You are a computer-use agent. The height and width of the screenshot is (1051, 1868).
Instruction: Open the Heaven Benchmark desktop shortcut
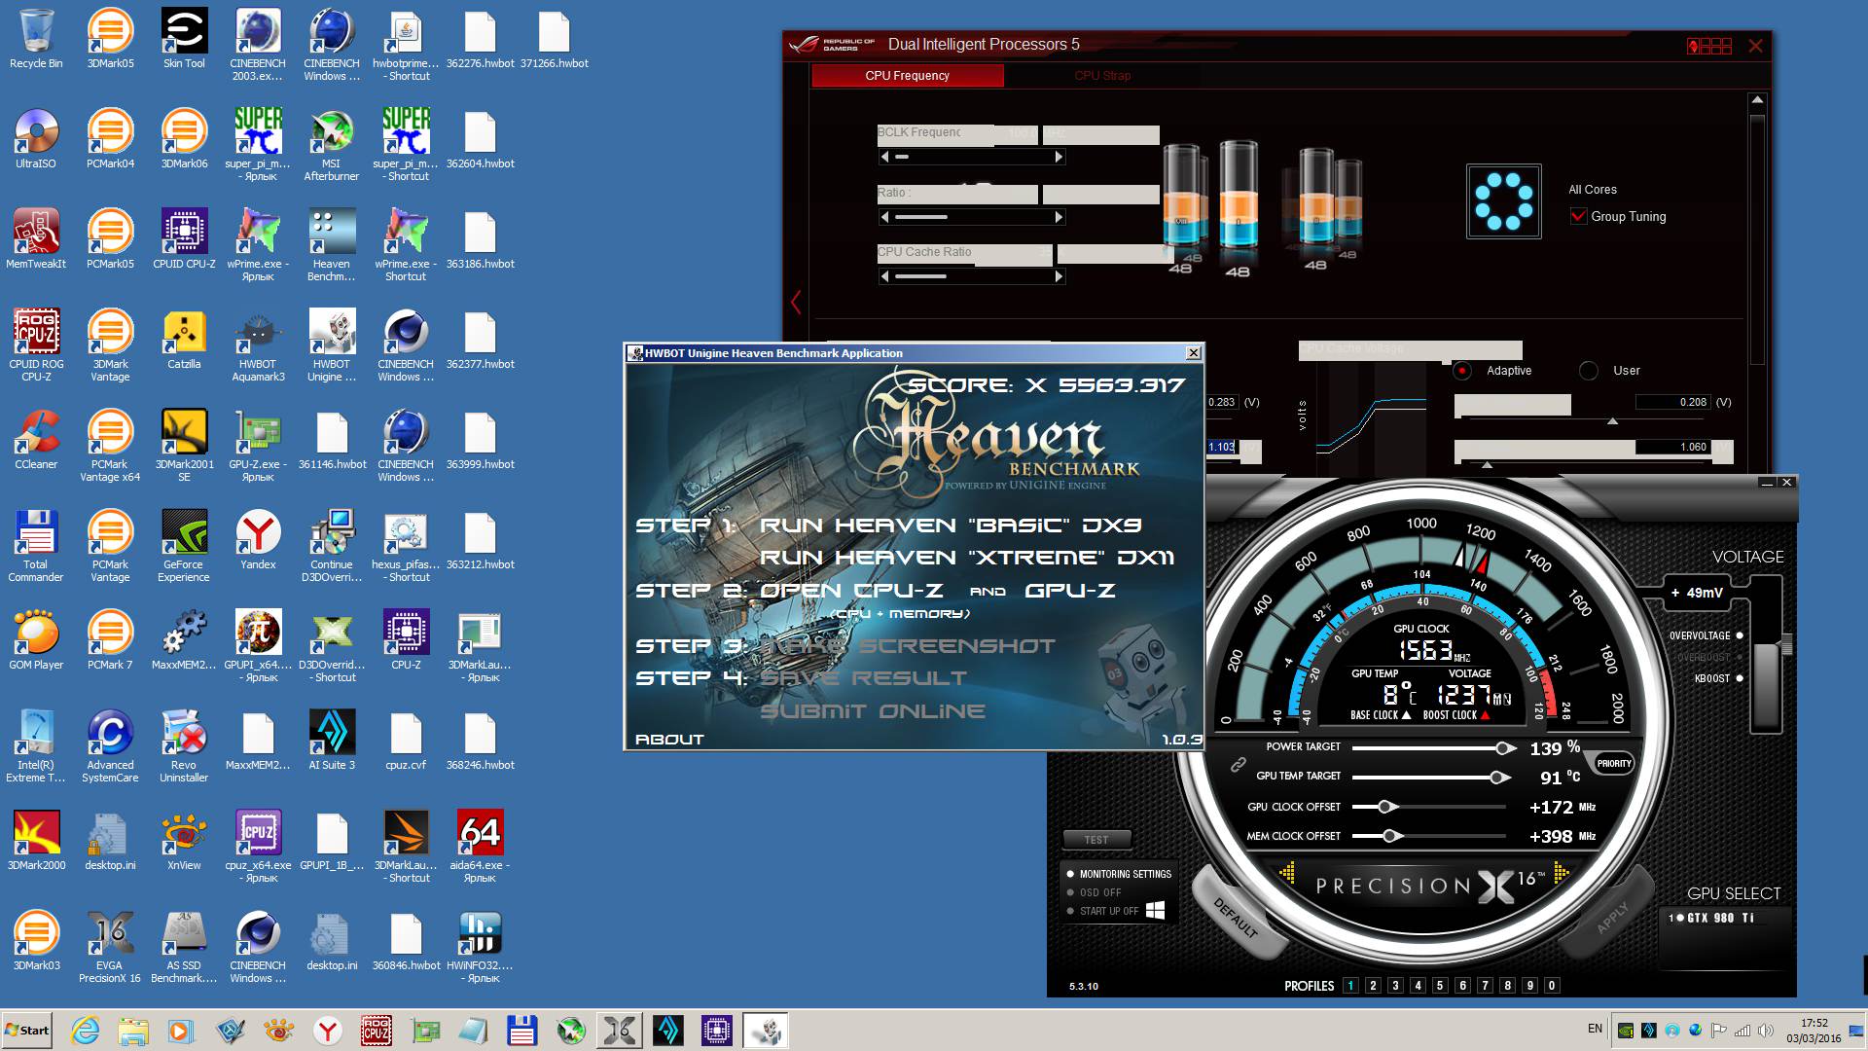(332, 245)
